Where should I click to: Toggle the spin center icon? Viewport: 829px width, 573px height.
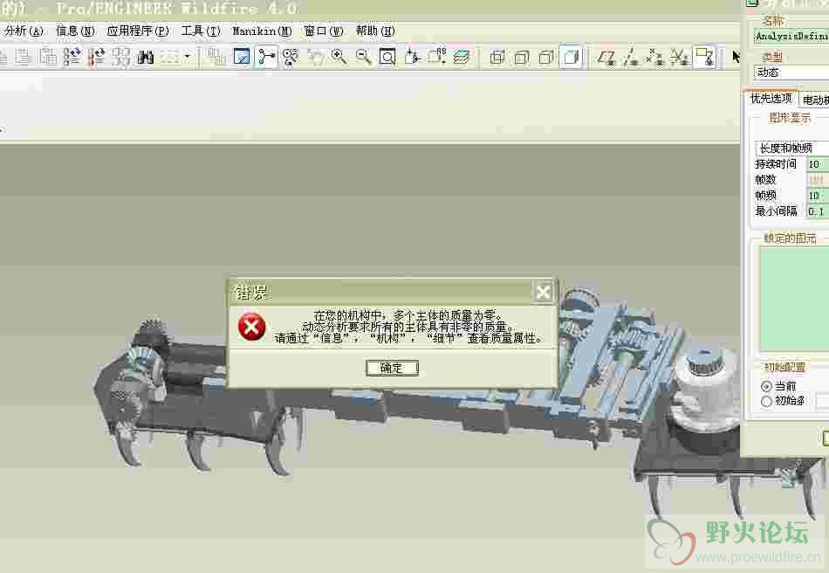(267, 57)
